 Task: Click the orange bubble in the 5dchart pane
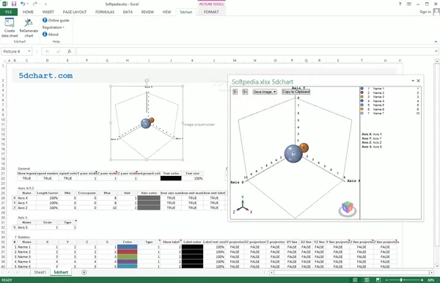click(x=304, y=147)
